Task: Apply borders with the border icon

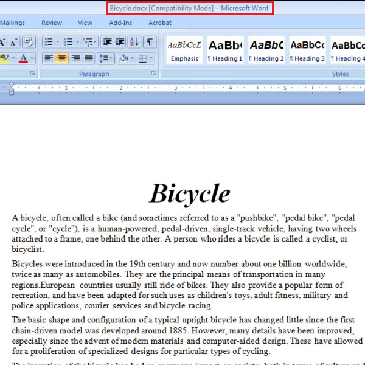Action: tap(142, 58)
